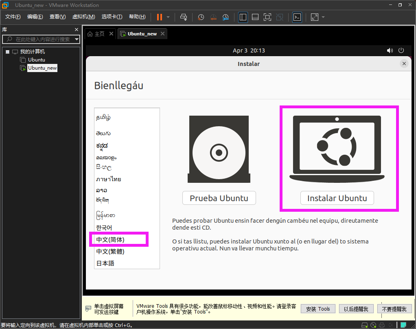Toggle the console view icon

pos(297,17)
